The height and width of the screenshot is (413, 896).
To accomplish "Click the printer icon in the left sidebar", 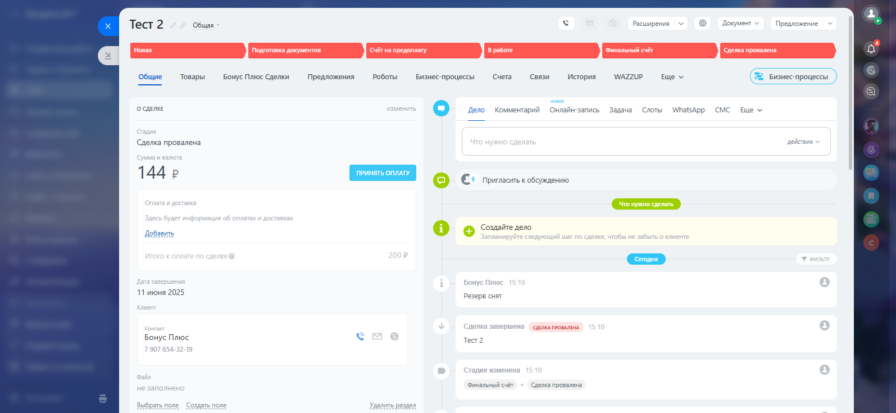I will click(x=103, y=399).
